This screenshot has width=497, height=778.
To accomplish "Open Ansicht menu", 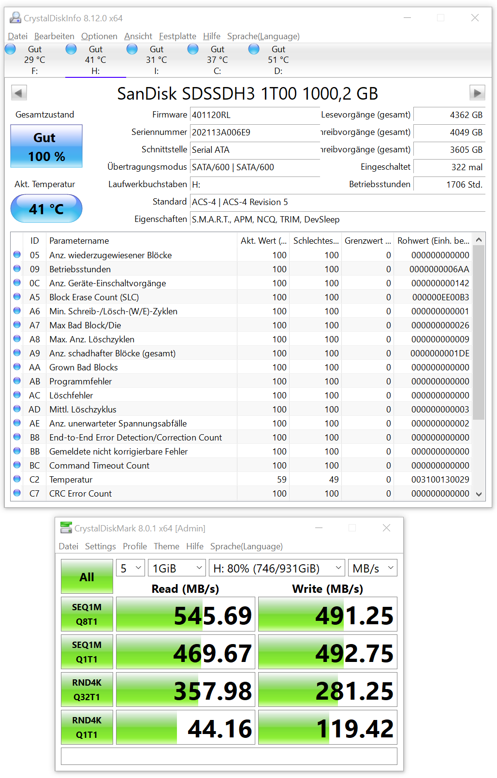I will coord(138,36).
